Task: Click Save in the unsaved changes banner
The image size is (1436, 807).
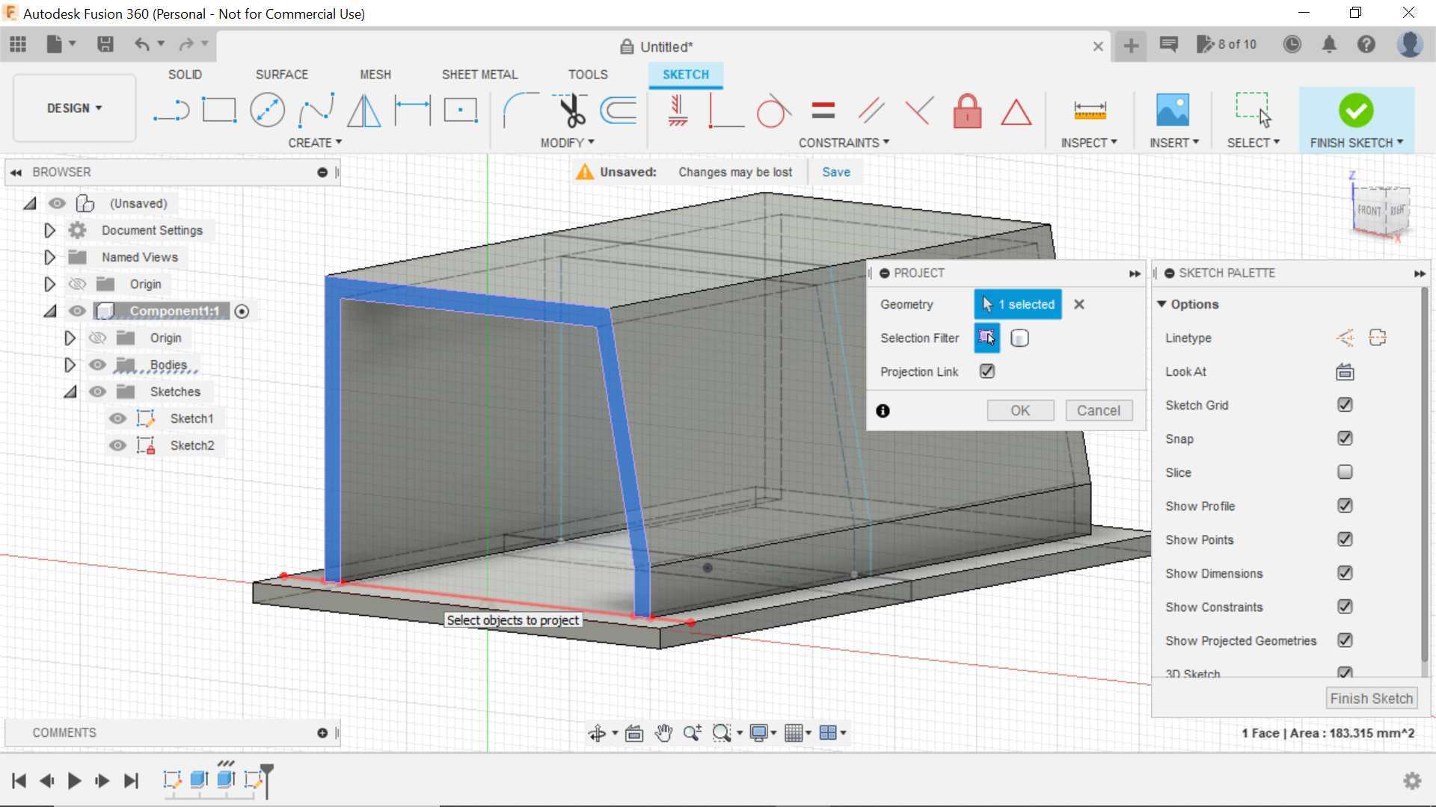Action: [836, 171]
